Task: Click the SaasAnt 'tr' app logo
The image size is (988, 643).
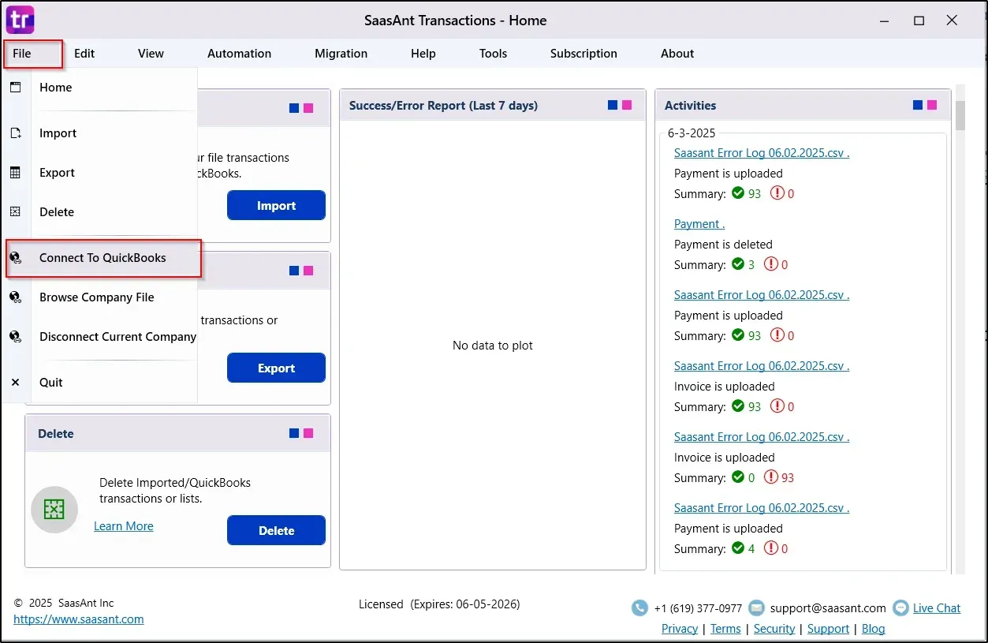Action: (x=20, y=19)
